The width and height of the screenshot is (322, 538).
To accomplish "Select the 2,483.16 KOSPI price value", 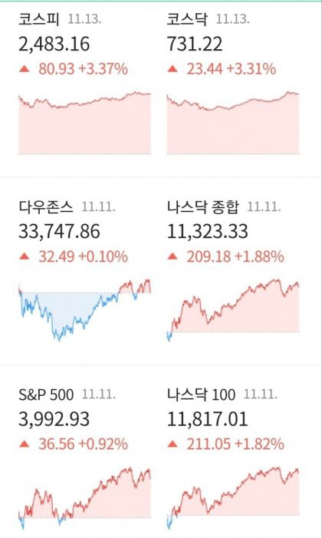I will 54,45.
